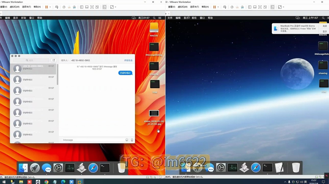
Task: Click 关闭 on the macOS Sierra notification
Action: (325, 26)
